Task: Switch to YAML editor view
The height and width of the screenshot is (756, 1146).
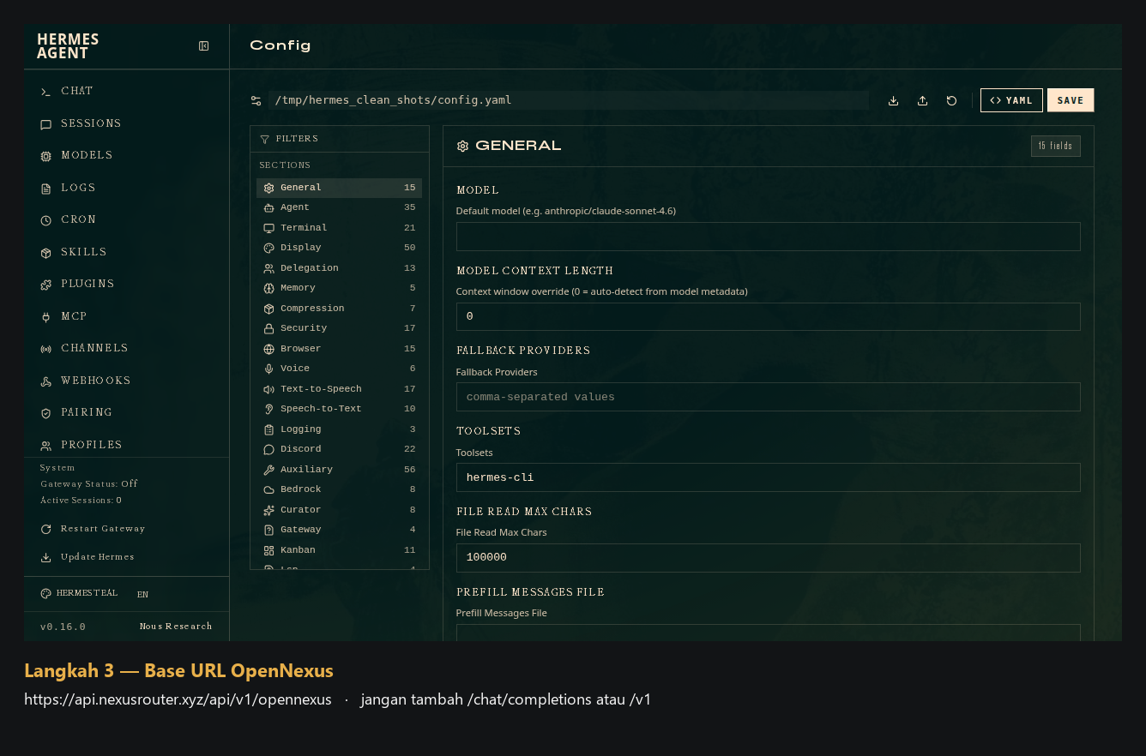Action: [x=1011, y=100]
